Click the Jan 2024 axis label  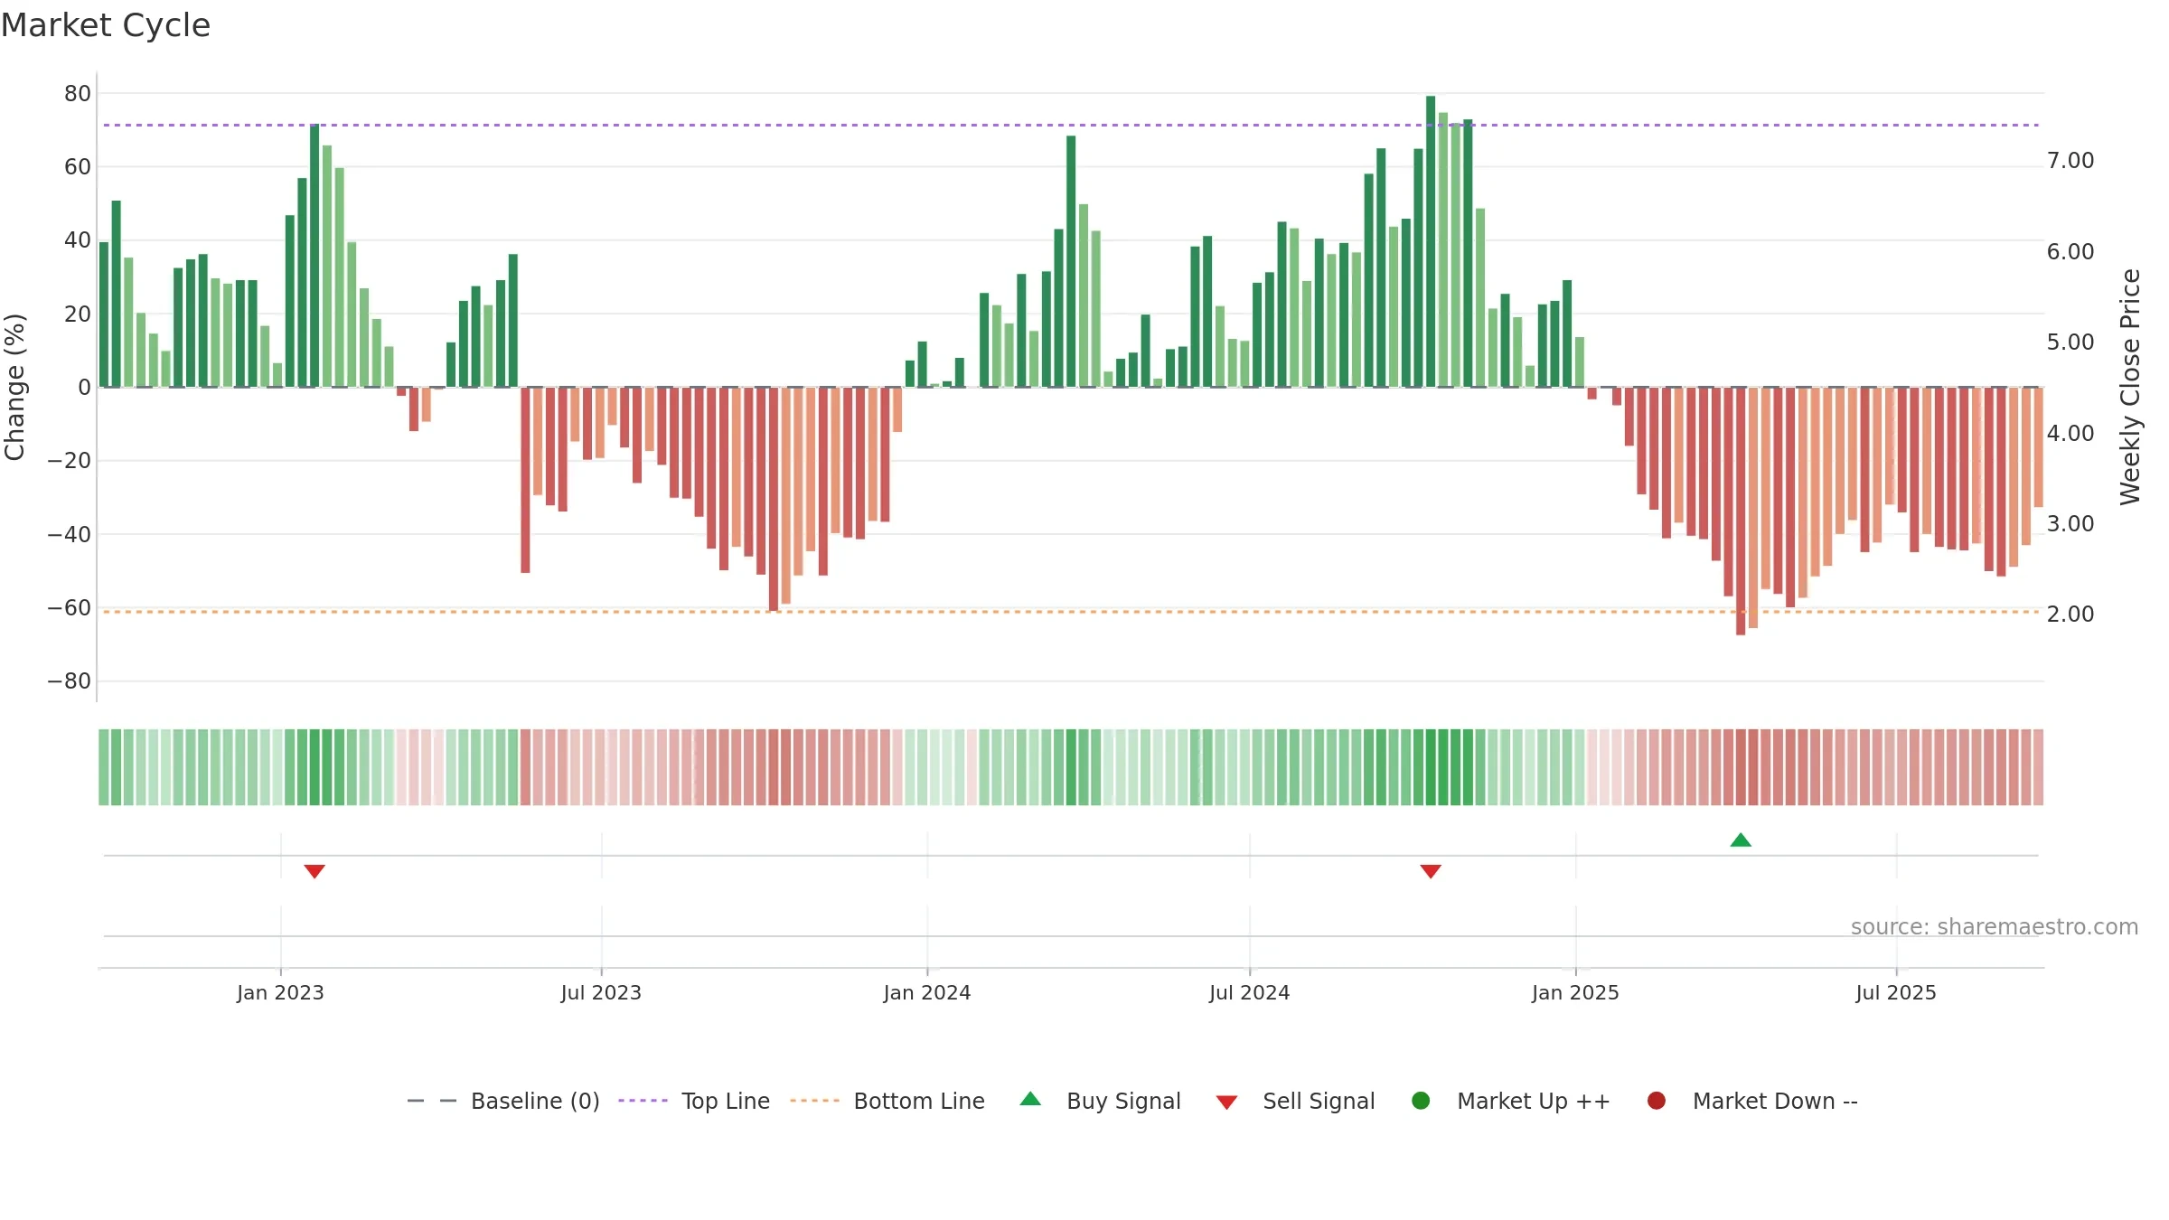click(x=927, y=992)
